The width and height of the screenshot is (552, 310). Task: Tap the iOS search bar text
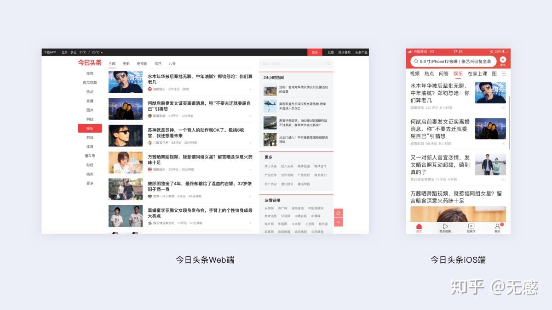tap(455, 62)
